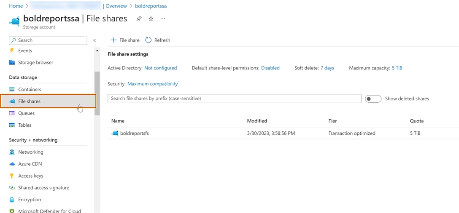The image size is (459, 213).
Task: Click the sidebar vertical scrollbar thumb
Action: pyautogui.click(x=97, y=93)
